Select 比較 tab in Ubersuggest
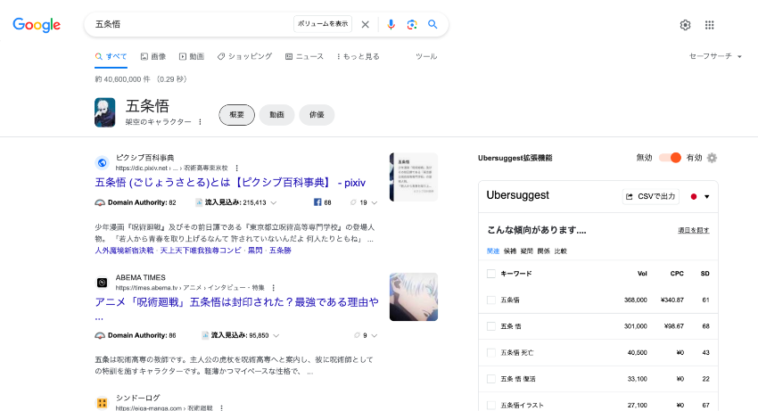 tap(561, 251)
